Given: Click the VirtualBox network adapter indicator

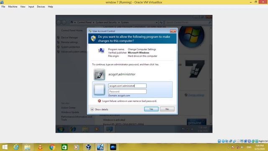Looking at the screenshot, I should tap(231, 141).
